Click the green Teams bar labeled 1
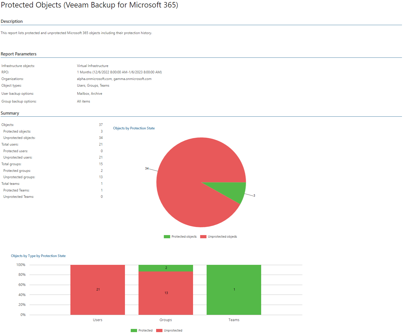The image size is (404, 335). coord(234,290)
